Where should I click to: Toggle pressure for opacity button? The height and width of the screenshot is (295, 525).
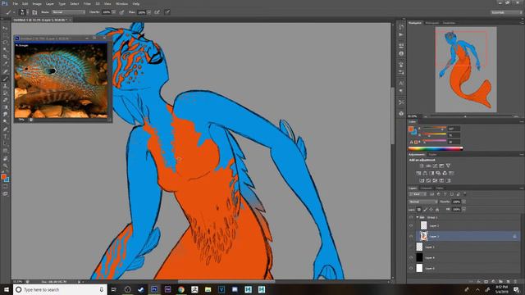pos(122,12)
